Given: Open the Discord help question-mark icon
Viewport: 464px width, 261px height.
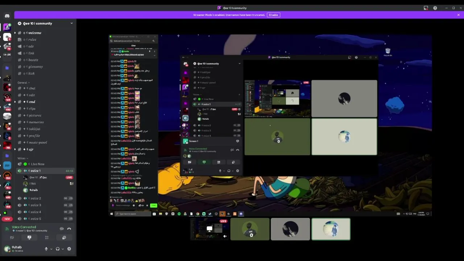Looking at the screenshot, I should (435, 8).
